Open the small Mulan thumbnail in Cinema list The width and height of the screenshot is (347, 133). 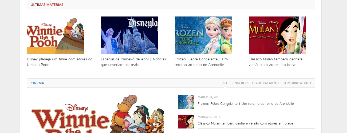pyautogui.click(x=186, y=122)
